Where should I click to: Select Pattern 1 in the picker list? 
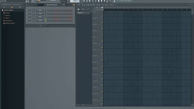(x=83, y=13)
